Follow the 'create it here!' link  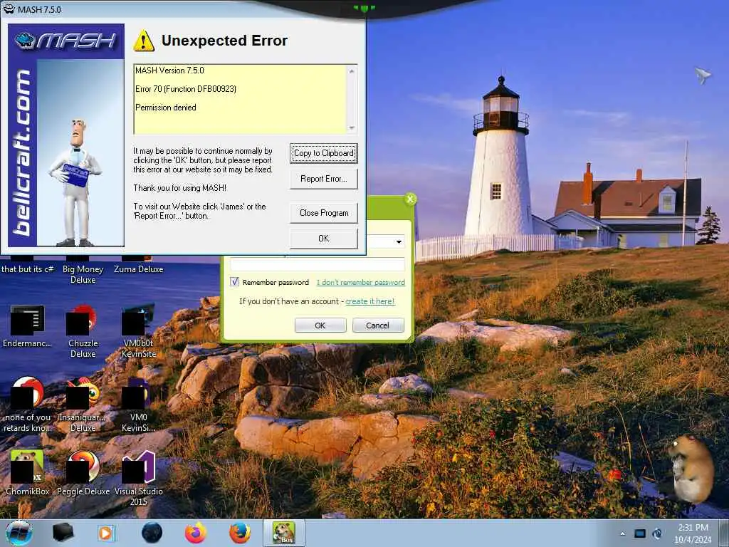tap(370, 301)
